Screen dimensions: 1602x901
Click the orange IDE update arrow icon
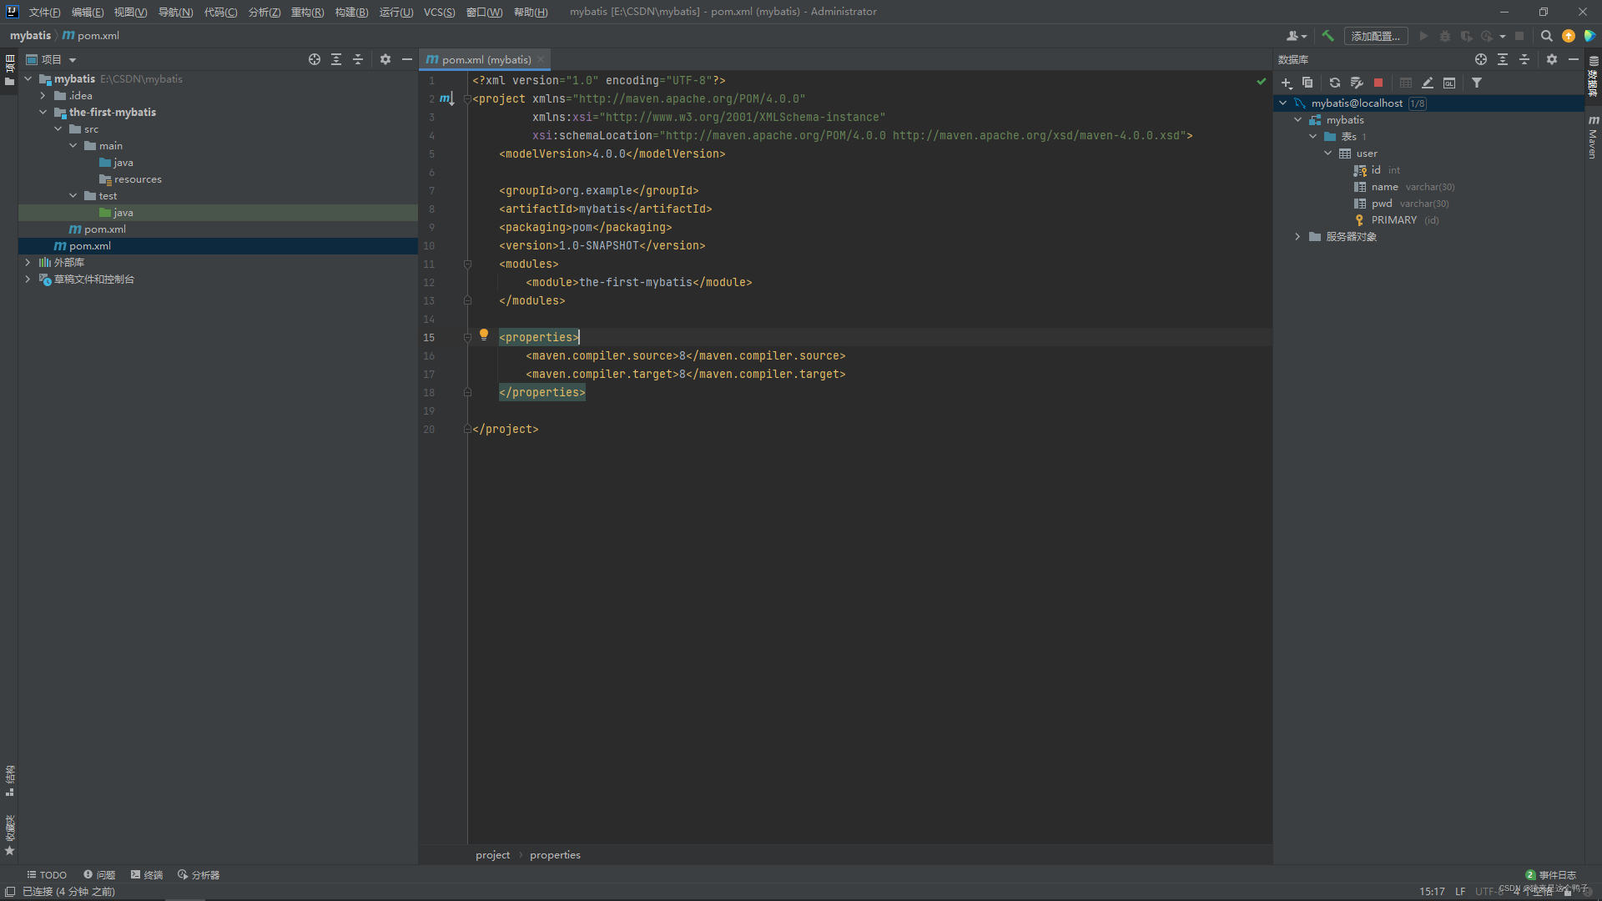pyautogui.click(x=1569, y=36)
